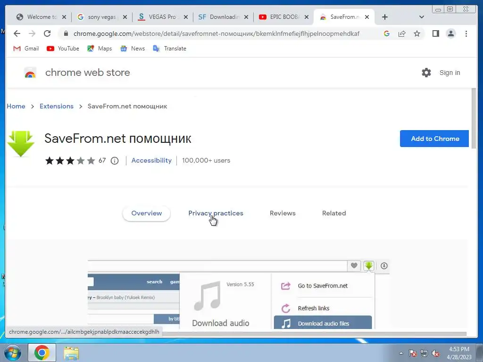The height and width of the screenshot is (362, 483).
Task: Open the News bookmark
Action: coord(133,49)
